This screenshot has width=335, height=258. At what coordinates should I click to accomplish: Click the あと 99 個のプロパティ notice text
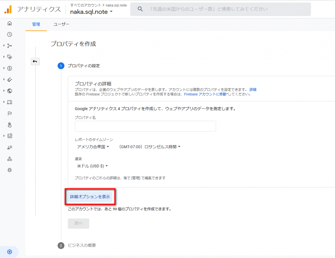click(120, 209)
